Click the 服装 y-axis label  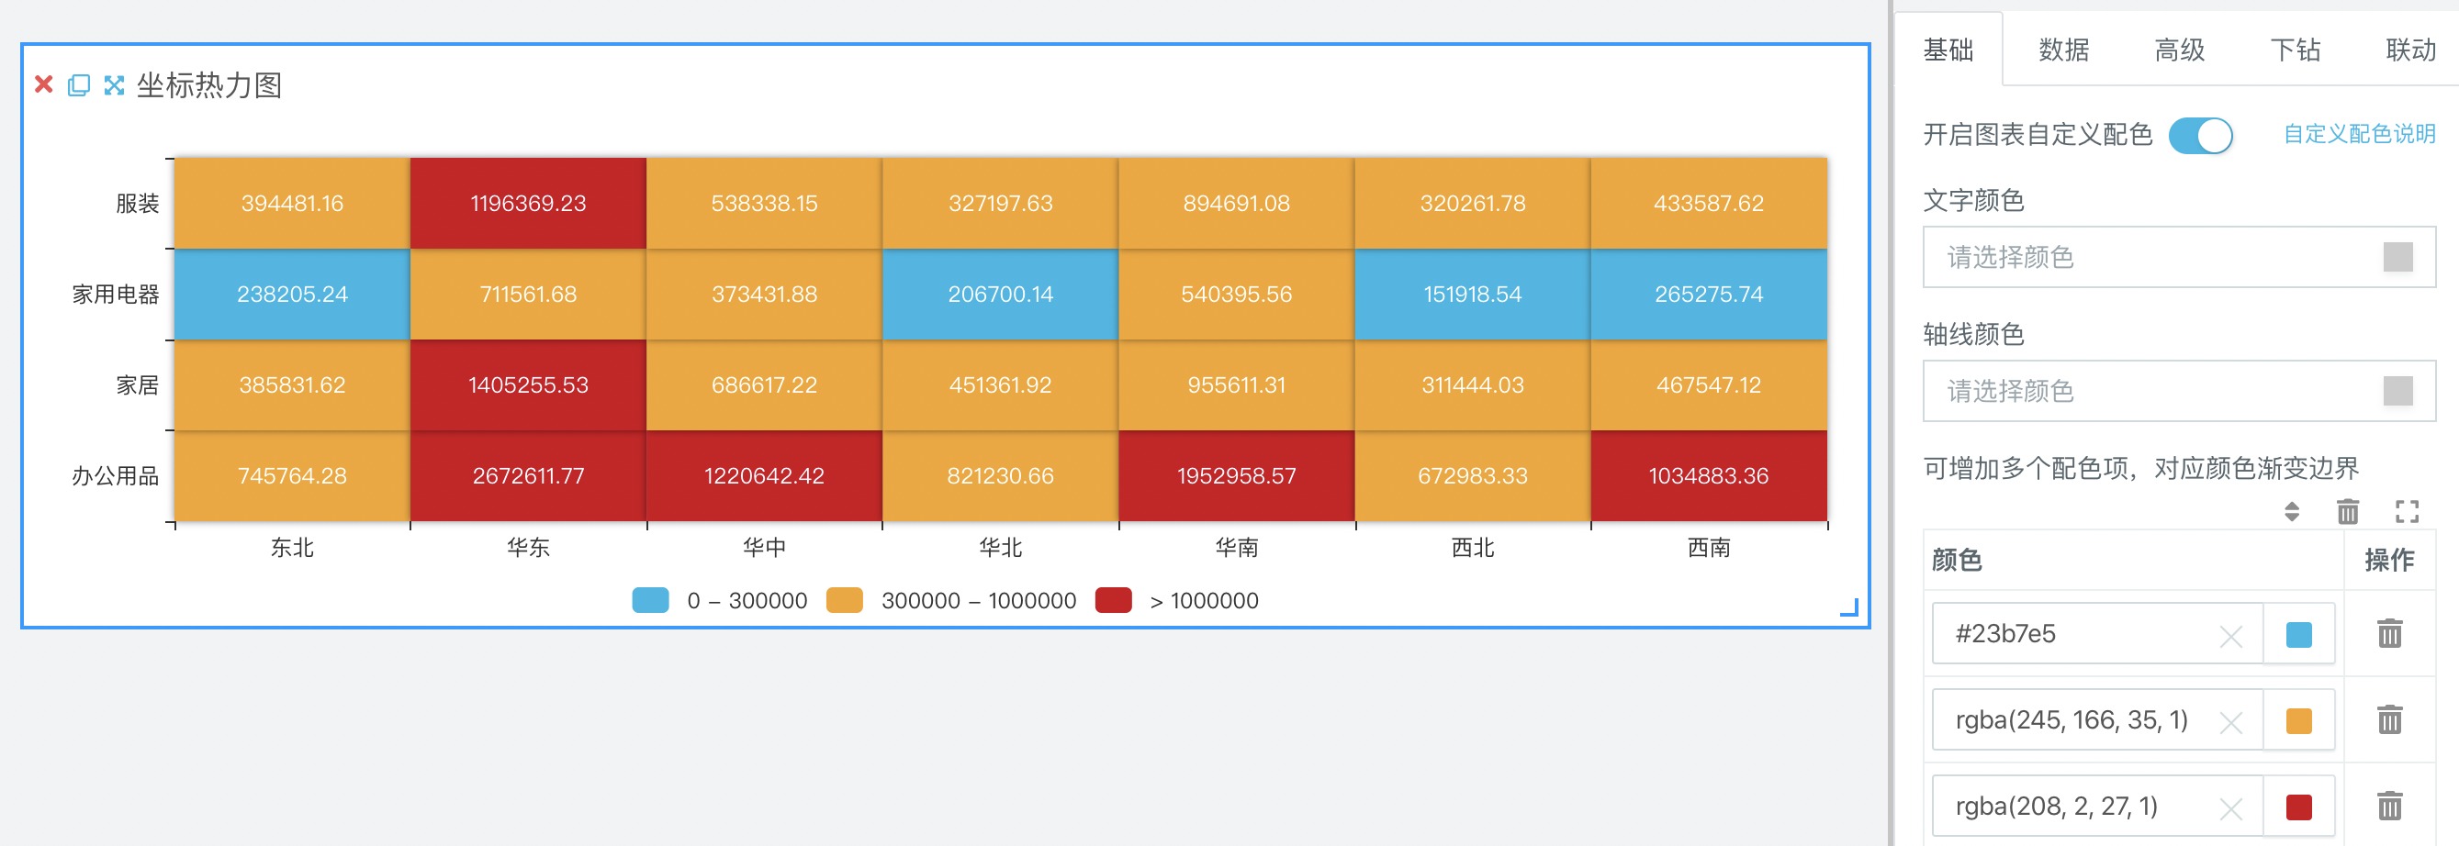pyautogui.click(x=138, y=203)
